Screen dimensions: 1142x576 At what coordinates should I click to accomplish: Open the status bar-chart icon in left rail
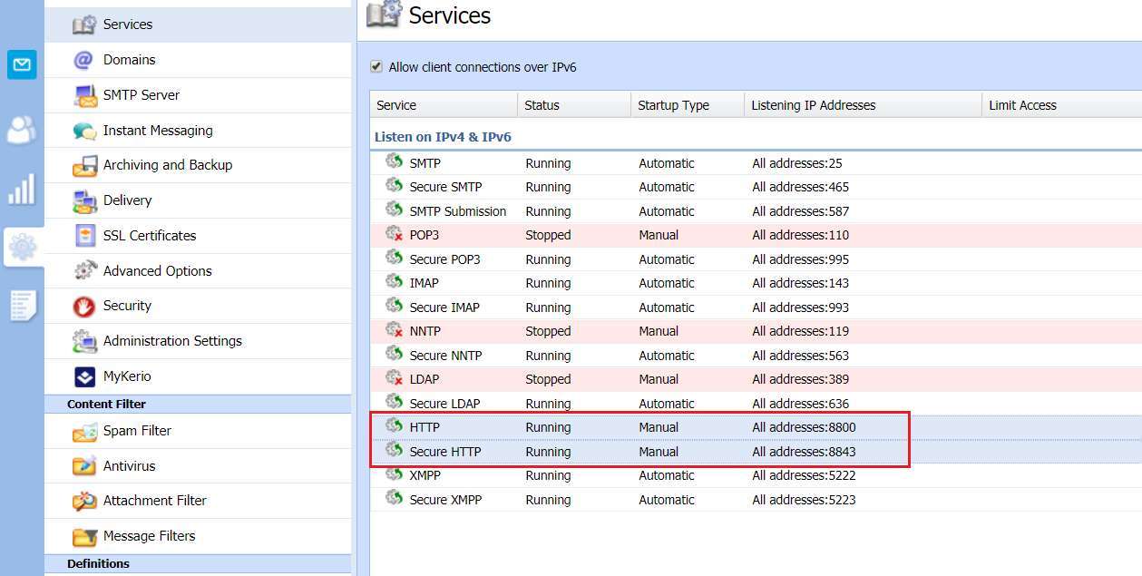coord(22,189)
